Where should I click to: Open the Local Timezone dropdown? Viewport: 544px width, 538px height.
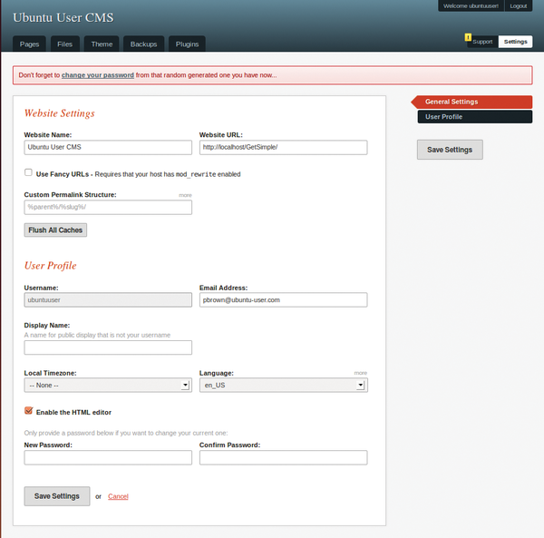pyautogui.click(x=108, y=386)
